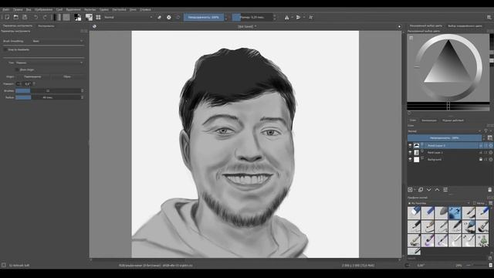Adjust the toolbar brush size slider
The height and width of the screenshot is (278, 494).
click(x=252, y=17)
